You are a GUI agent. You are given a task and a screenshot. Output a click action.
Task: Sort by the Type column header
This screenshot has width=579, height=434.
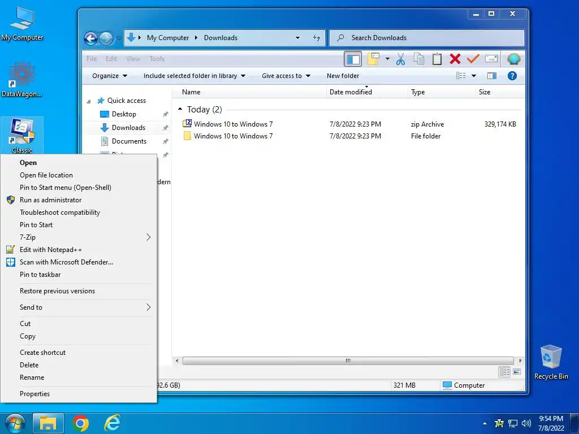418,92
